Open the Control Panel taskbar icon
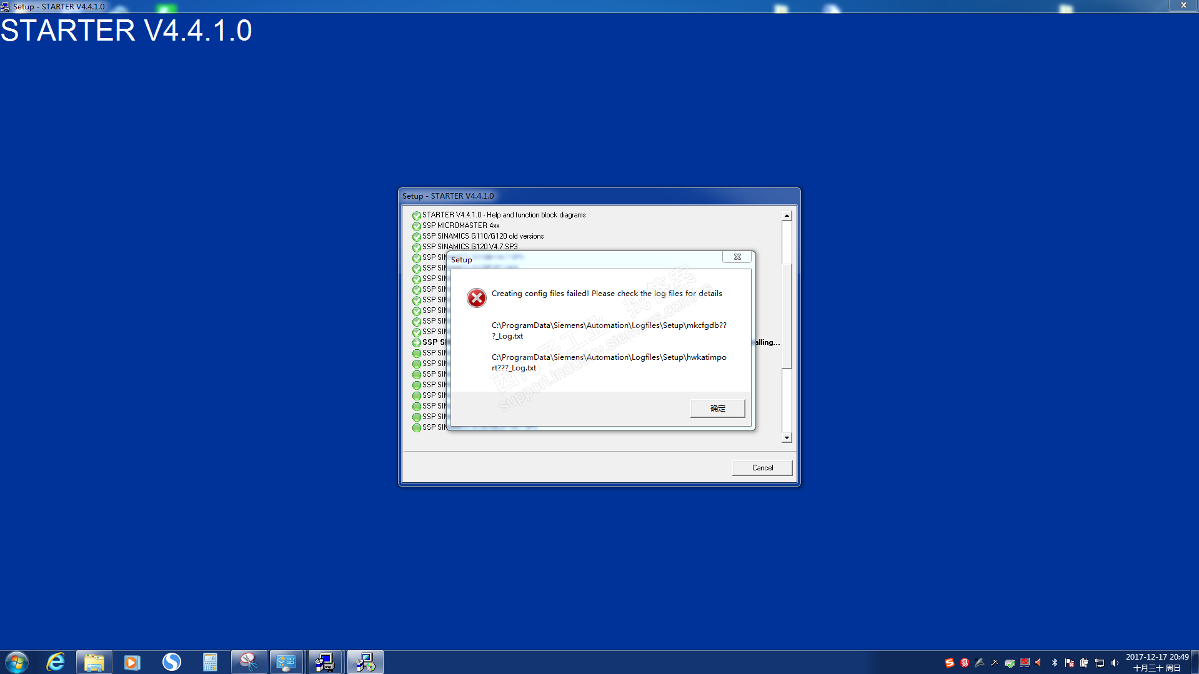Screen dimensions: 1199x674 pos(287,662)
